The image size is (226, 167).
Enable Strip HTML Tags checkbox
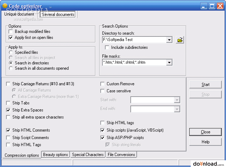pyautogui.click(x=8, y=145)
